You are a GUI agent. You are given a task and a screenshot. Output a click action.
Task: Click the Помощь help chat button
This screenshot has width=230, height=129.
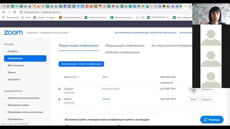click(x=212, y=120)
